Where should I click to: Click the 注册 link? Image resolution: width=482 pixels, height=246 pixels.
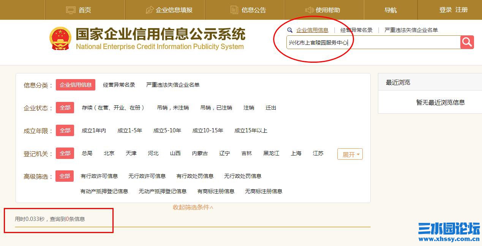[x=461, y=10]
